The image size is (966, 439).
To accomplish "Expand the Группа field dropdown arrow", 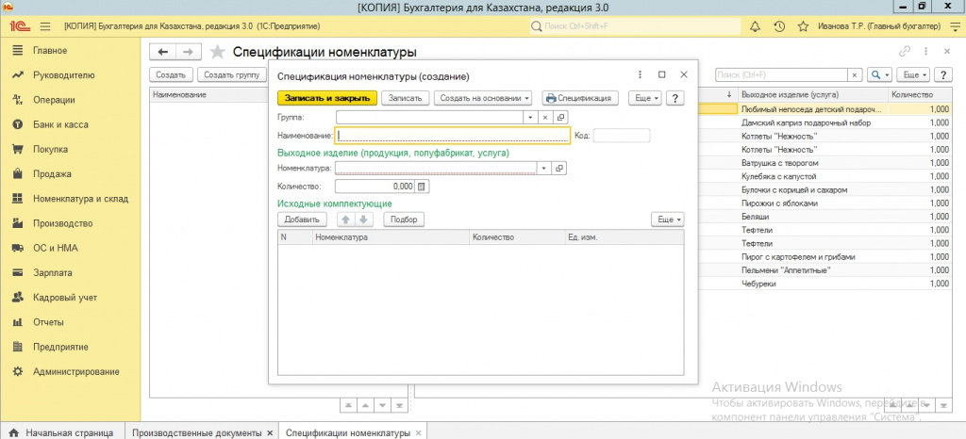I will tap(530, 117).
